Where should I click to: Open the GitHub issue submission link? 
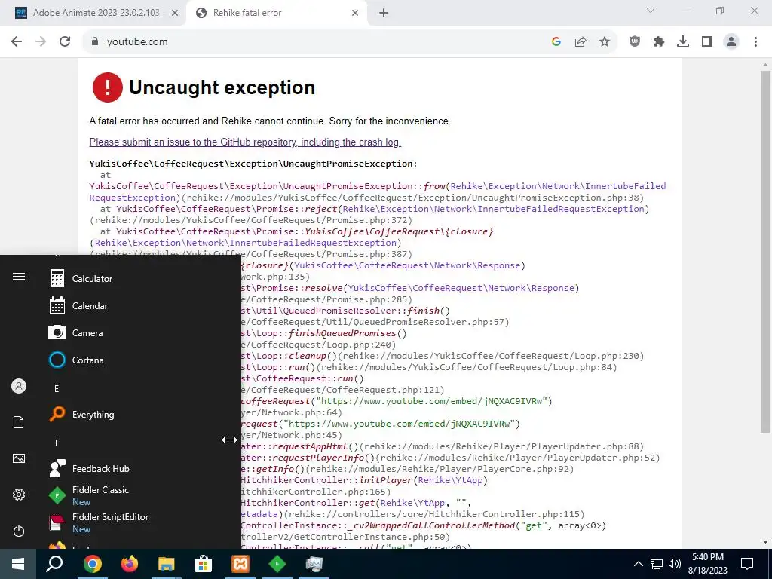(x=245, y=142)
